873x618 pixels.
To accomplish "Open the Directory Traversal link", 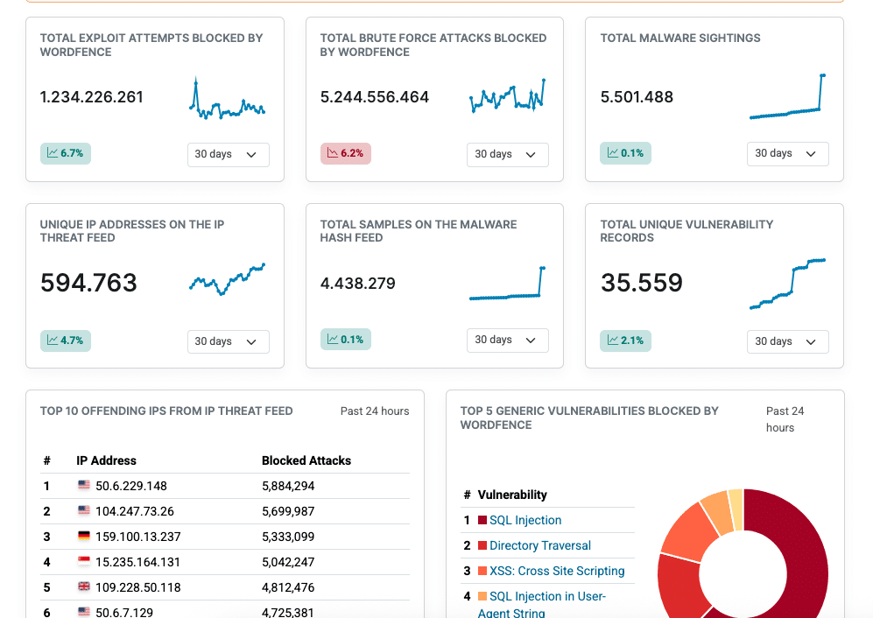I will coord(539,545).
